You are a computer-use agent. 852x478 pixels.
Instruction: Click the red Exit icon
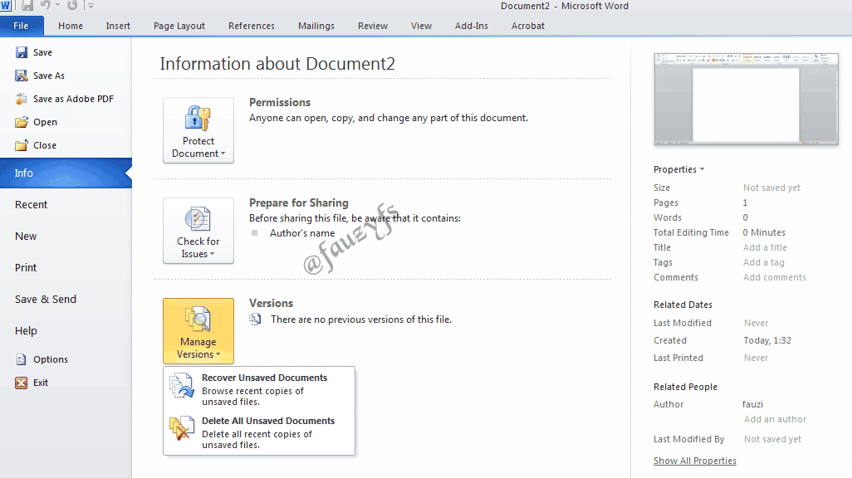22,383
